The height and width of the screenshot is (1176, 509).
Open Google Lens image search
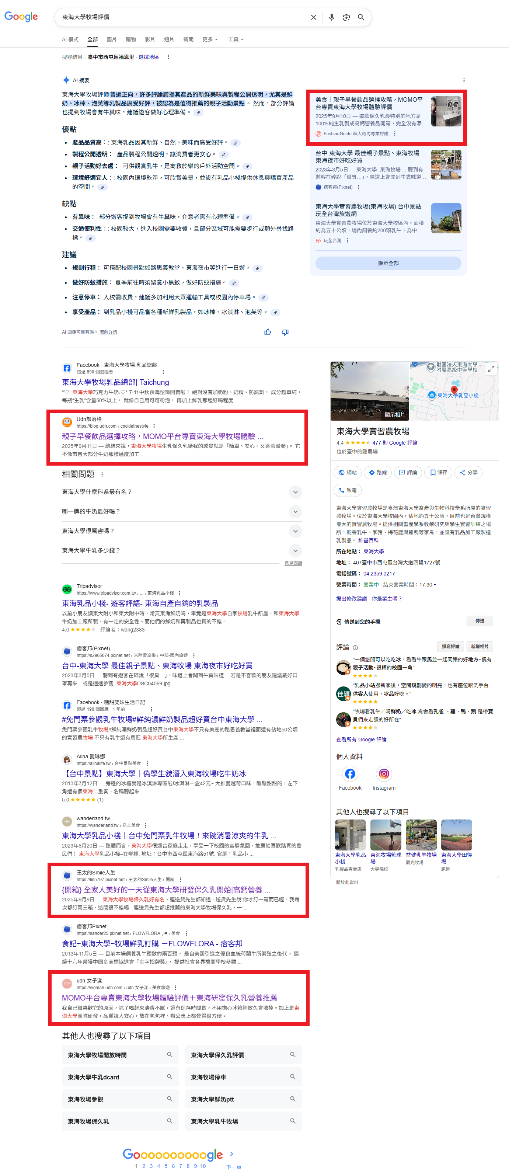[346, 17]
